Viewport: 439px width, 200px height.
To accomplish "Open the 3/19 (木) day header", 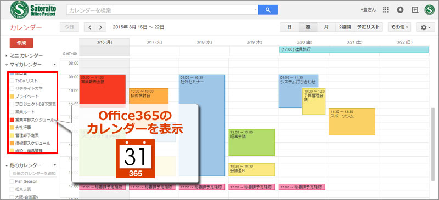I will coord(254,42).
